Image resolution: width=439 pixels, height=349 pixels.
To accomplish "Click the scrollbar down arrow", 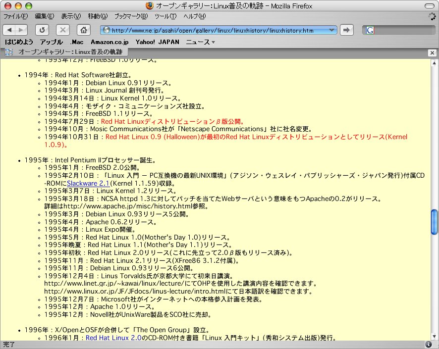I will click(x=434, y=337).
